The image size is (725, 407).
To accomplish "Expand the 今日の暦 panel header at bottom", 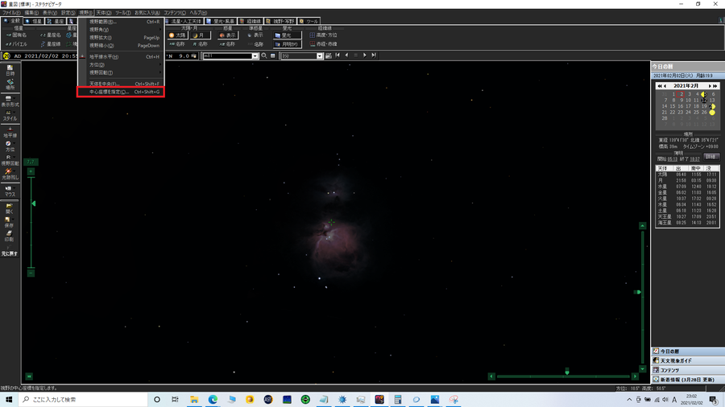I will (688, 351).
